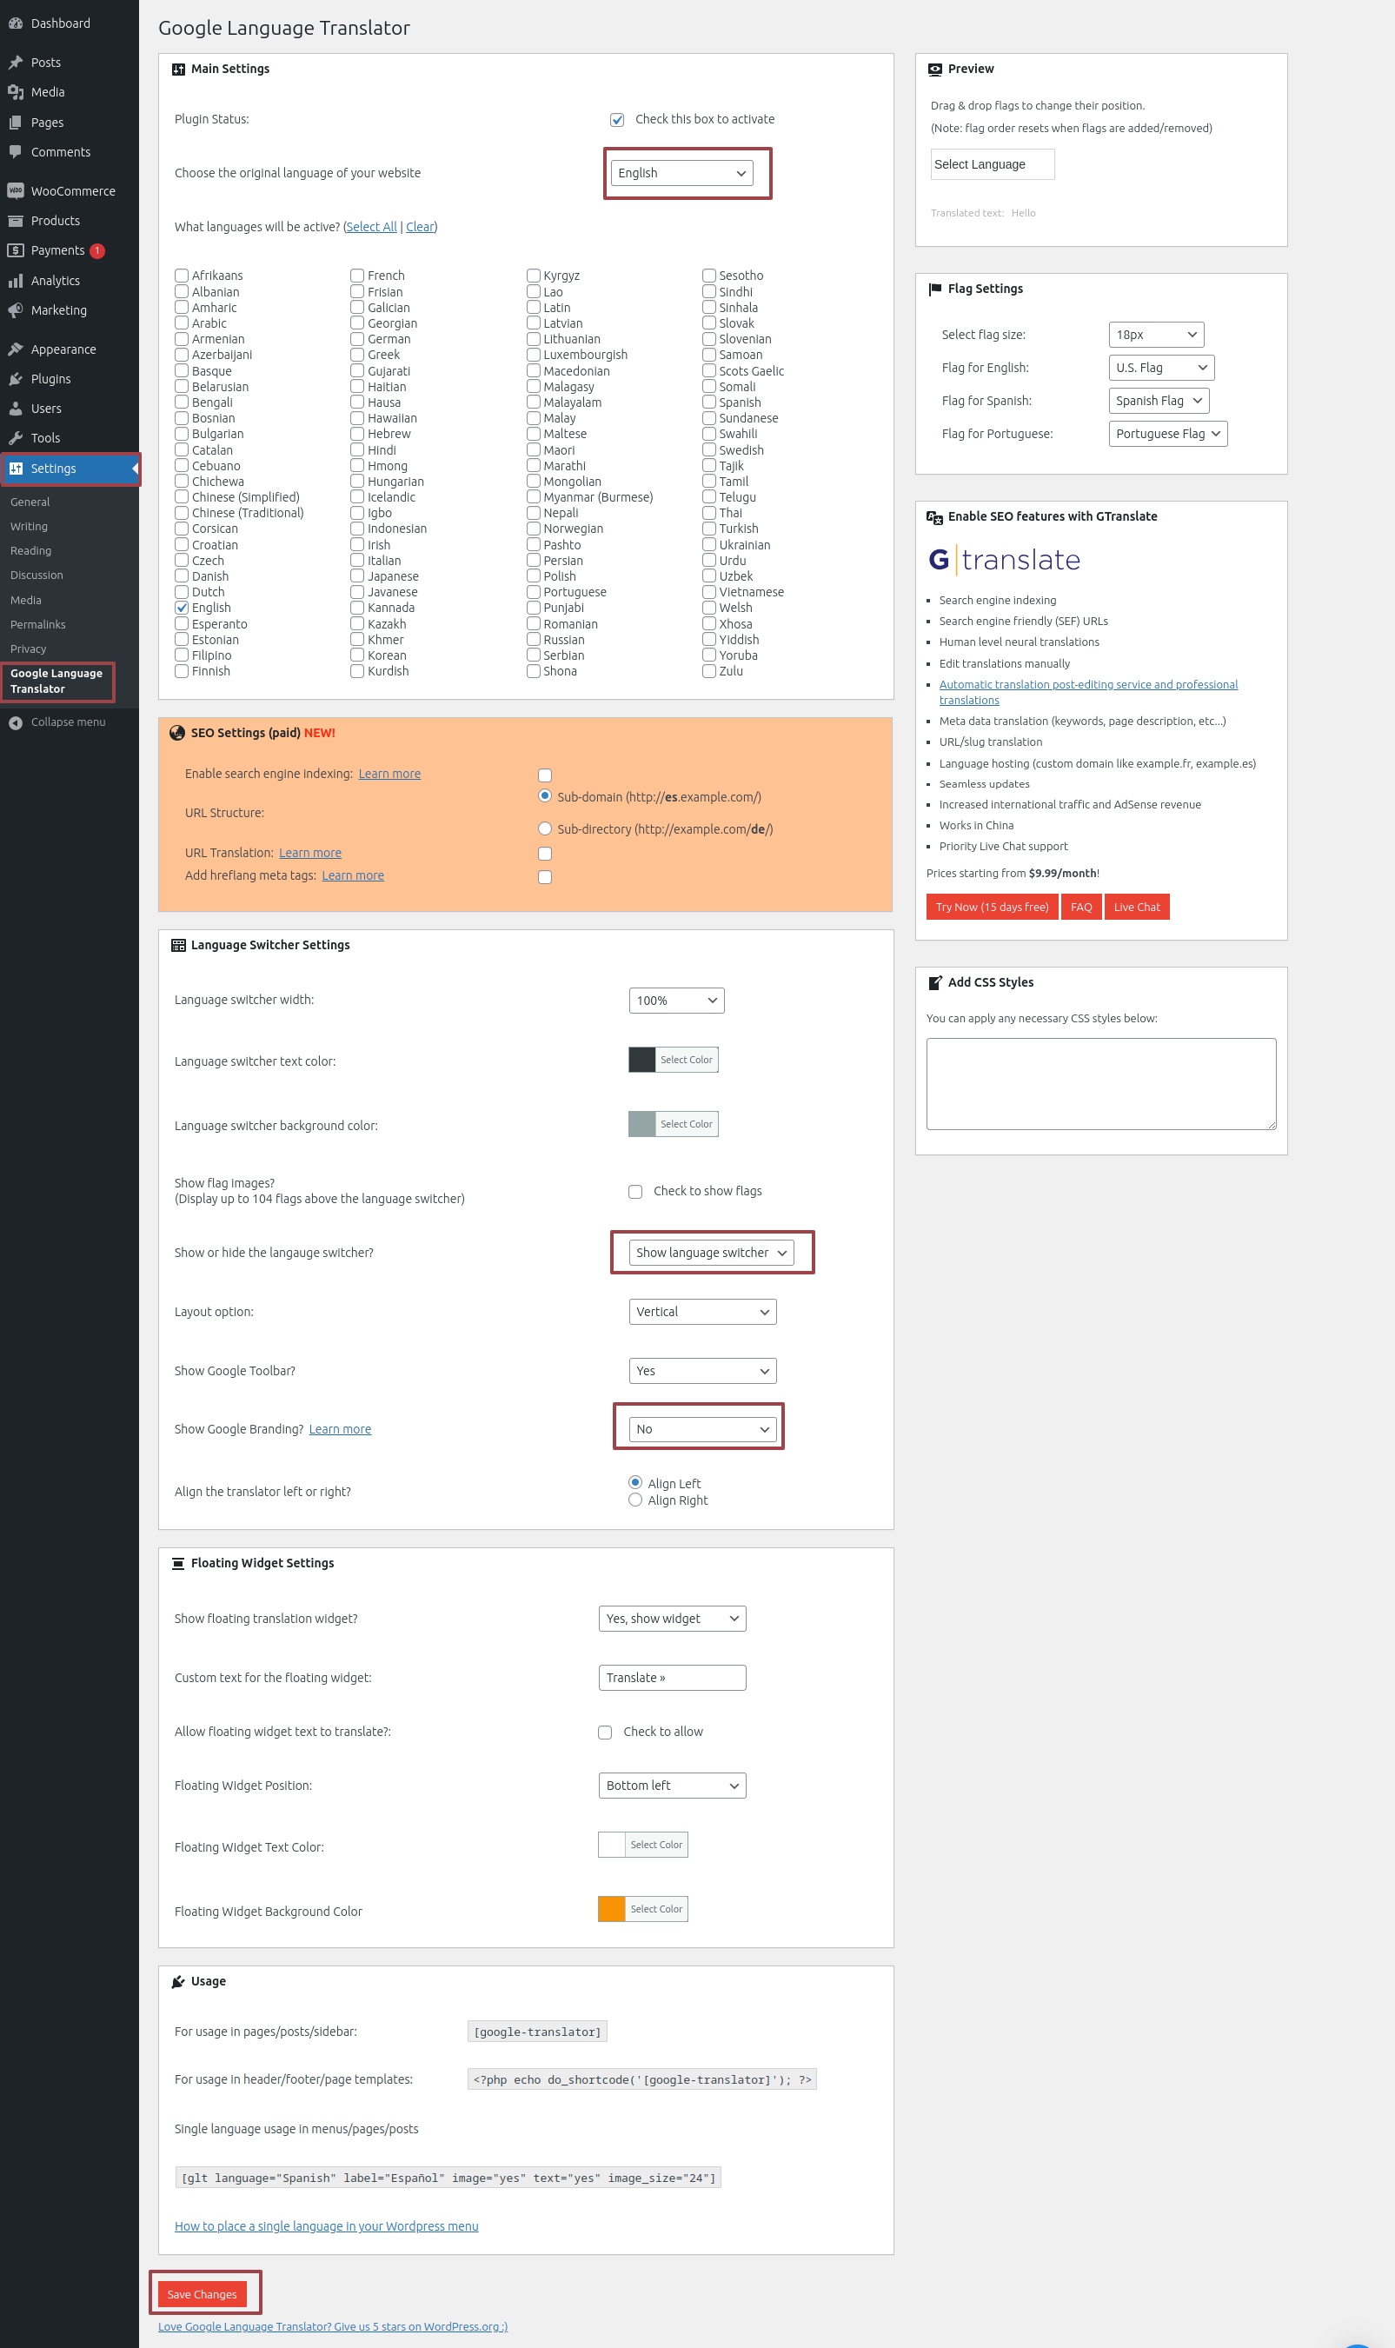
Task: Click the Payments icon in sidebar
Action: tap(15, 250)
